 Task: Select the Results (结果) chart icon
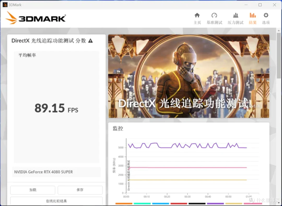click(252, 15)
